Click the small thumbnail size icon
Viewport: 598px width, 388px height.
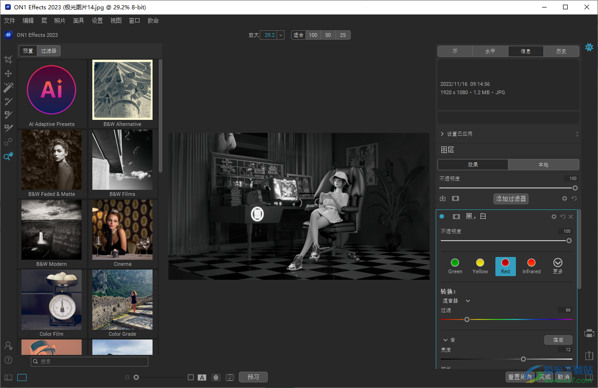point(127,377)
